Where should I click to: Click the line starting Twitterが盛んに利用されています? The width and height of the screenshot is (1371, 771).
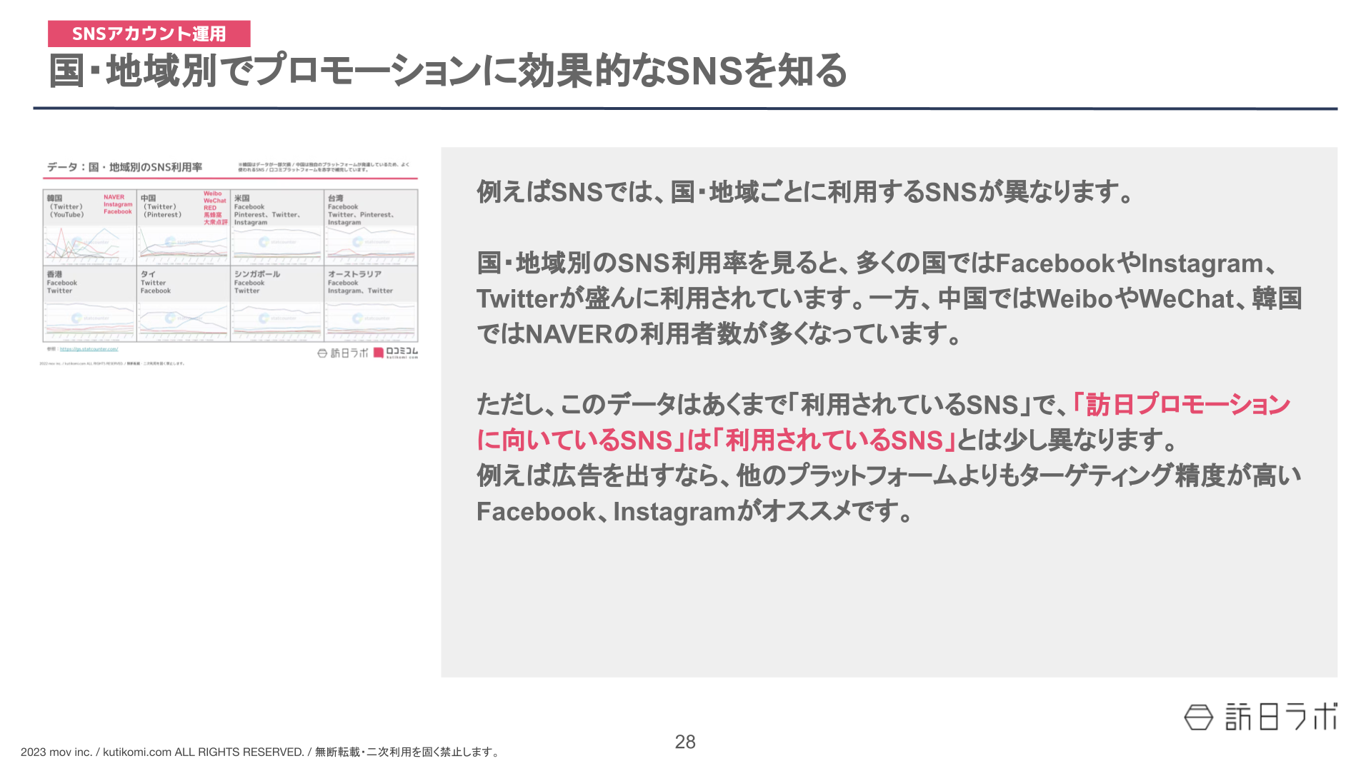[x=889, y=298]
